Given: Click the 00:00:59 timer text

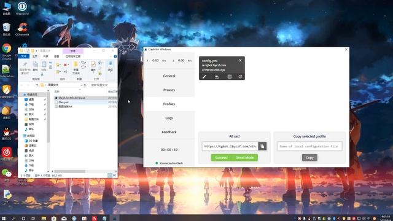Looking at the screenshot, I should 169,150.
